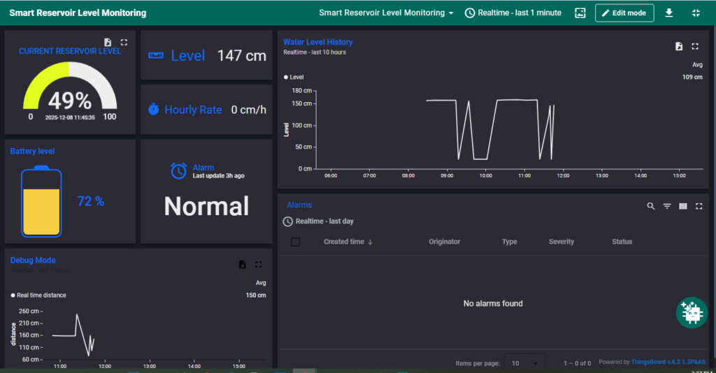
Task: Toggle Level series in history legend
Action: [294, 78]
